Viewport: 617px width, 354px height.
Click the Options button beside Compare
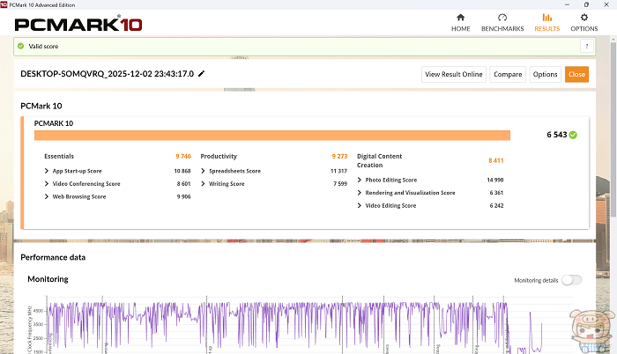[x=545, y=74]
